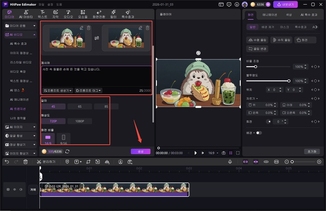
Task: Switch to the AI 특수 효과 tab
Action: point(309,15)
